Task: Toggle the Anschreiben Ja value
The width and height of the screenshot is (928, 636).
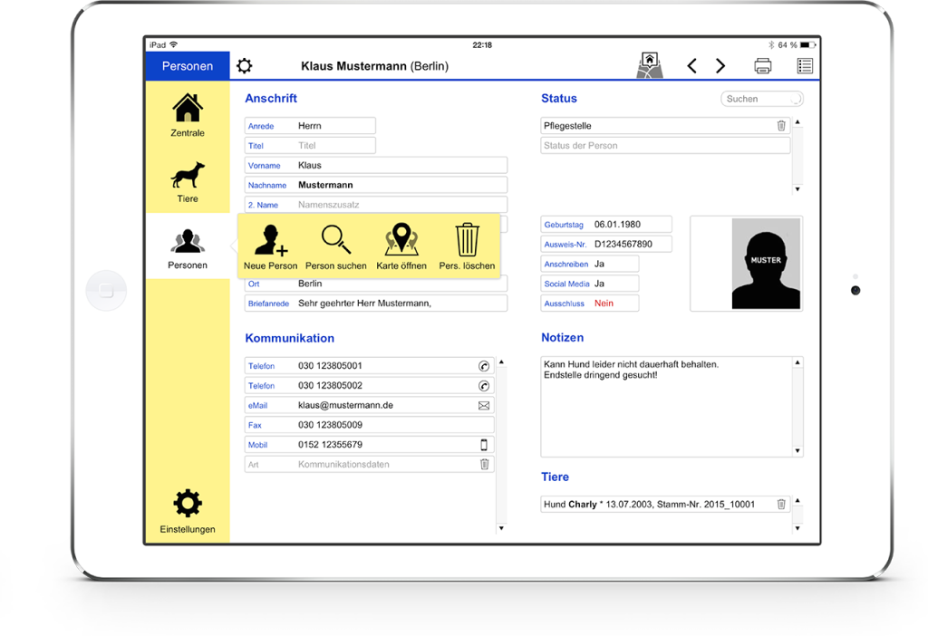Action: coord(600,264)
